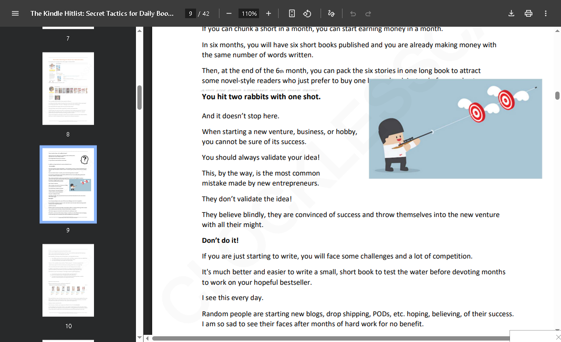The height and width of the screenshot is (342, 561).
Task: Open the page 8 thumbnail
Action: point(68,89)
